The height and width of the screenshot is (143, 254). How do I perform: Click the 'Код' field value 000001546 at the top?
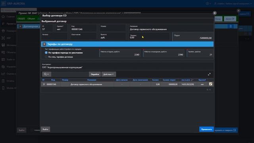point(77,29)
